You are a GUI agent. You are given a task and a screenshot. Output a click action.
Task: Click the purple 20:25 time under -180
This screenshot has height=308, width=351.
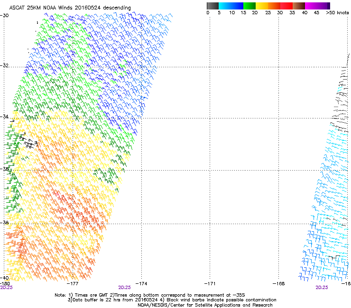coord(6,288)
